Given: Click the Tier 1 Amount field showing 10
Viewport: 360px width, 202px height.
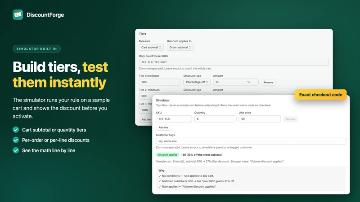Looking at the screenshot, I should tap(235, 82).
